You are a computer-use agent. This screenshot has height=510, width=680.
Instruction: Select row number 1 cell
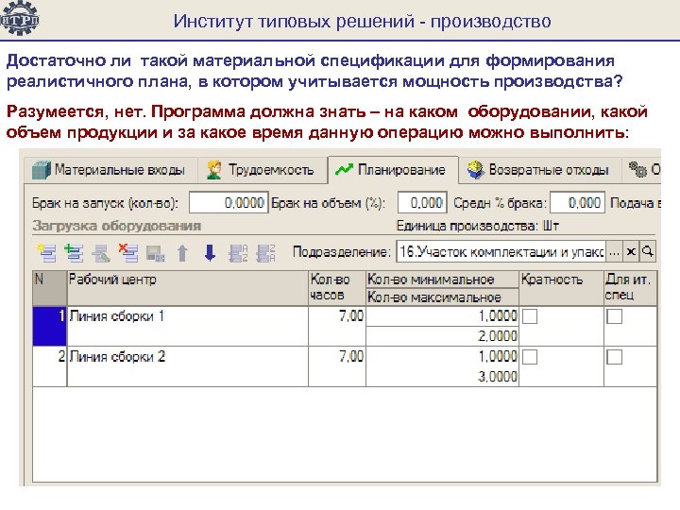tap(49, 326)
